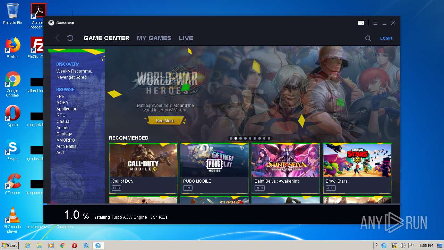Image resolution: width=444 pixels, height=250 pixels.
Task: Click the LOGIN link
Action: (x=386, y=38)
